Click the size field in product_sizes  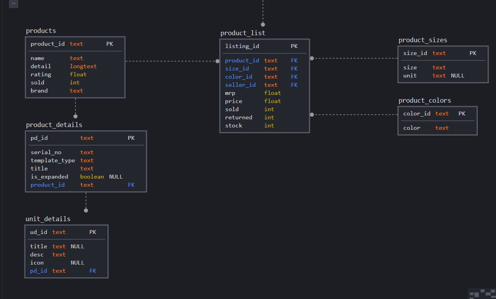click(x=410, y=67)
